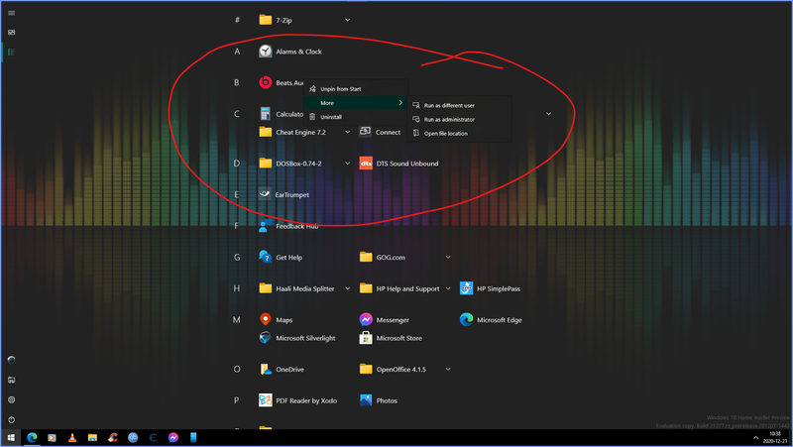
Task: Open the 7-Zip folder
Action: point(276,20)
